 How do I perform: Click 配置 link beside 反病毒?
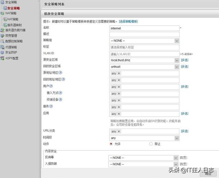pyautogui.click(x=183, y=158)
